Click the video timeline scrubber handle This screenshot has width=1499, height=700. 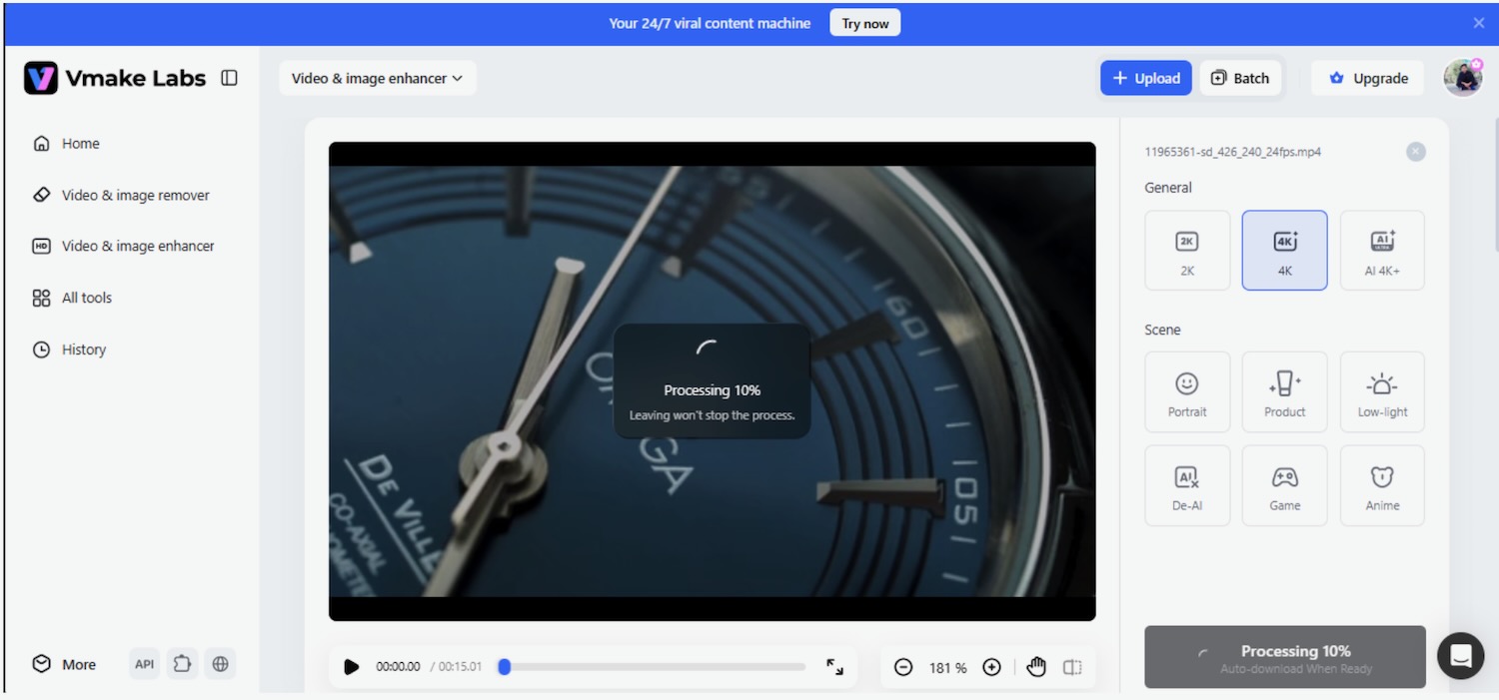click(x=505, y=667)
